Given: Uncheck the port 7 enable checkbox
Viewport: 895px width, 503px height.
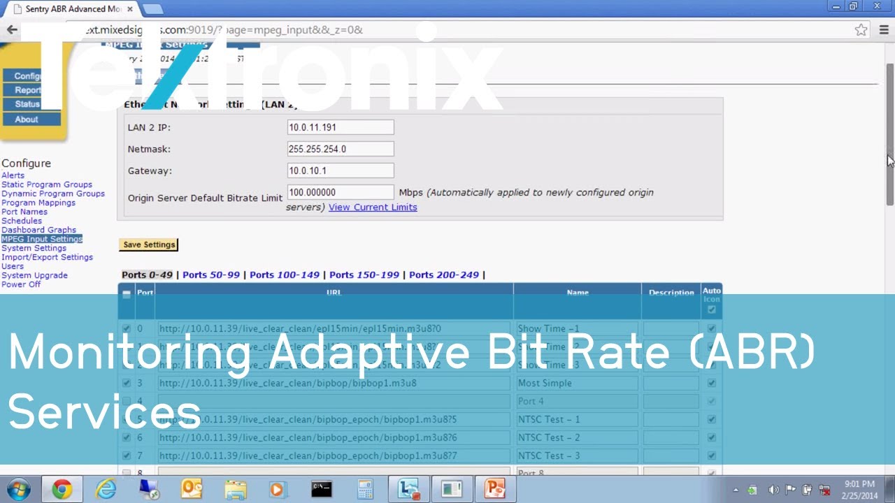Looking at the screenshot, I should pyautogui.click(x=127, y=455).
